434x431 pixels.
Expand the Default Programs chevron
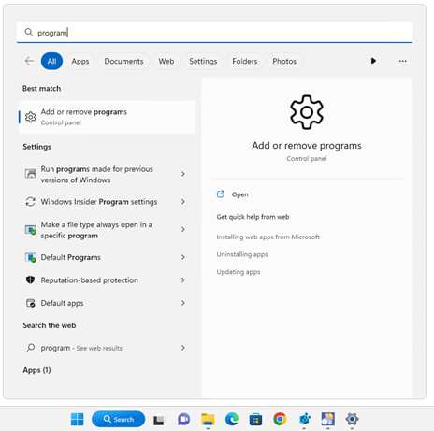[183, 257]
